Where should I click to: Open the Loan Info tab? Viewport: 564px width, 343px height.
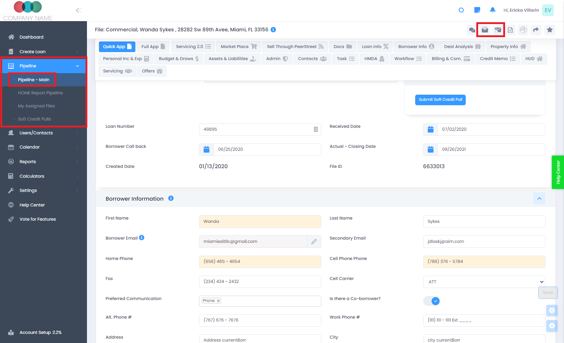375,47
